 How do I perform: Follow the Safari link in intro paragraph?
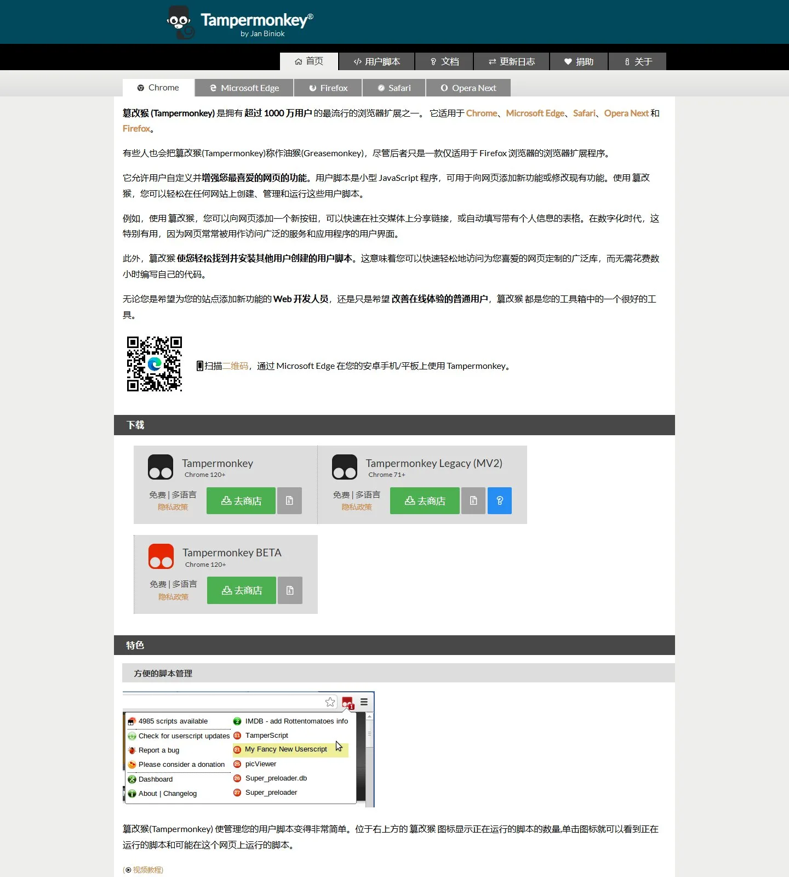[x=584, y=113]
